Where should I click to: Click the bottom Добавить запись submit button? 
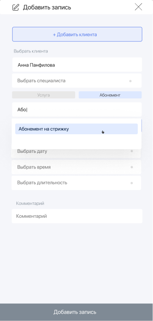(76, 312)
